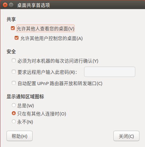The image size is (145, 147).
Task: Click the 共享 section heading
Action: (x=11, y=19)
